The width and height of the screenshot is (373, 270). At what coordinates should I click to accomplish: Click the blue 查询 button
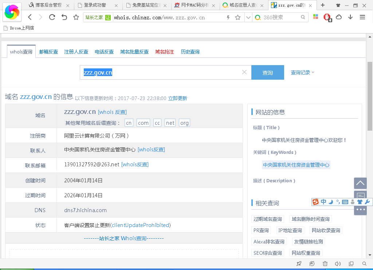click(268, 72)
